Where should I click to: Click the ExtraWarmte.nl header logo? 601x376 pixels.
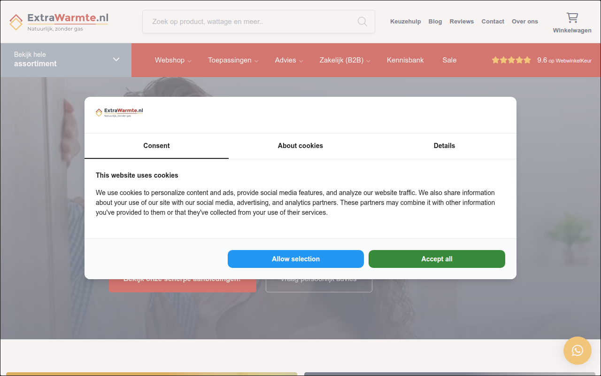(x=59, y=22)
